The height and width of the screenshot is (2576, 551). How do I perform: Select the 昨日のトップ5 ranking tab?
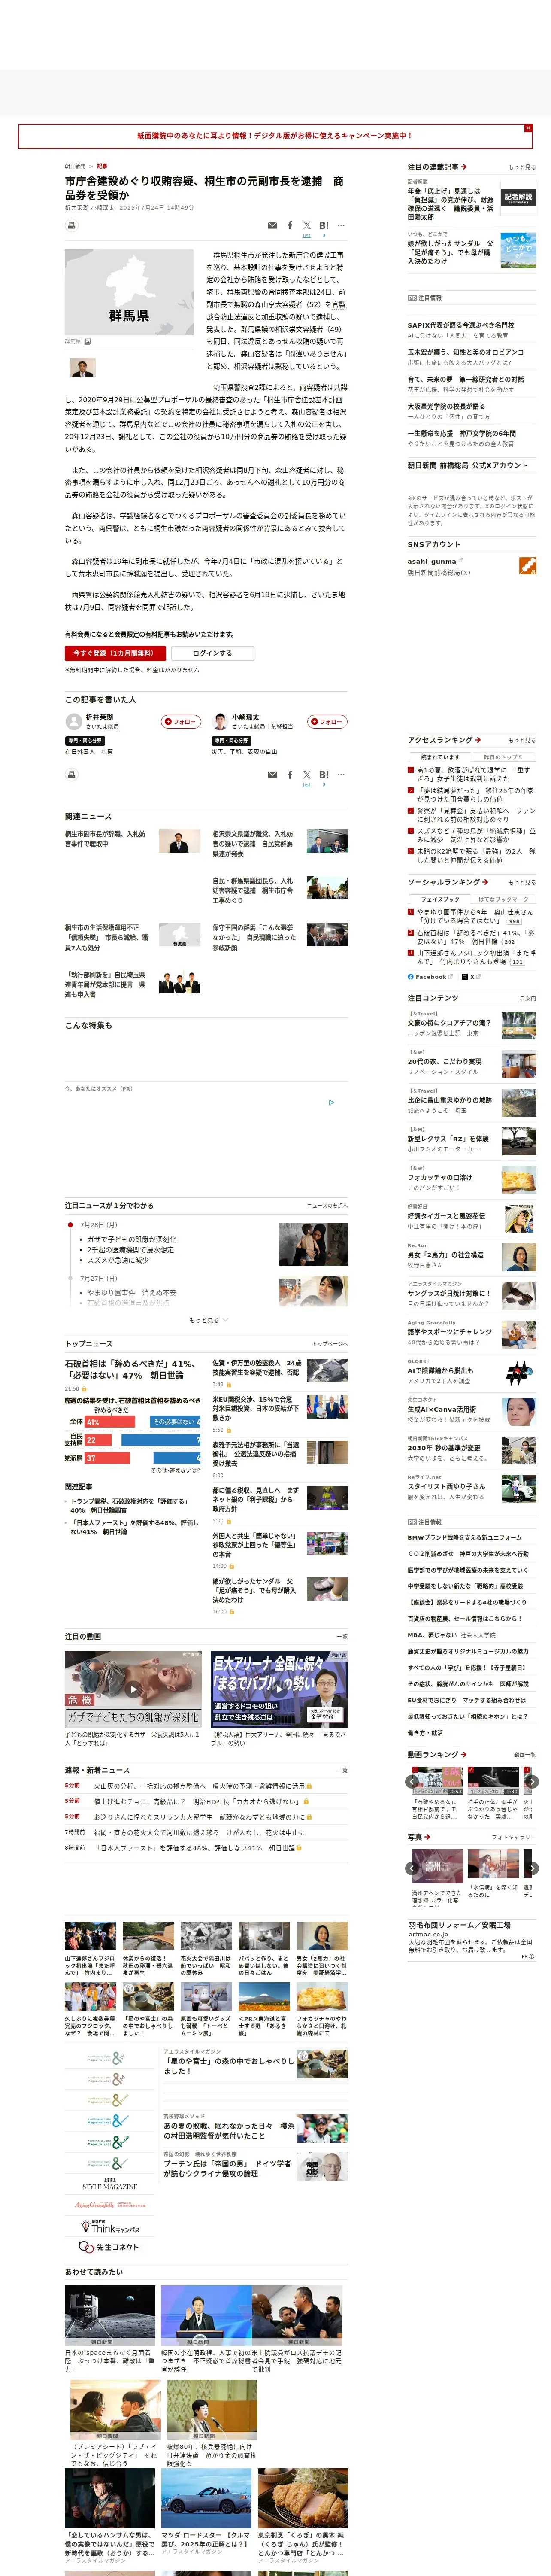(502, 757)
